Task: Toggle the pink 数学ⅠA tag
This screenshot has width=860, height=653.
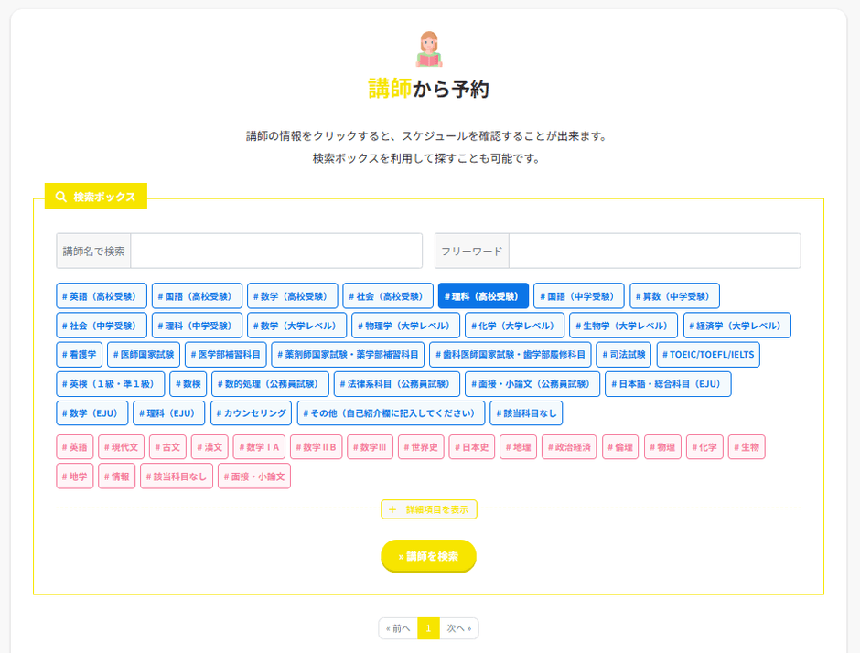Action: [x=260, y=447]
